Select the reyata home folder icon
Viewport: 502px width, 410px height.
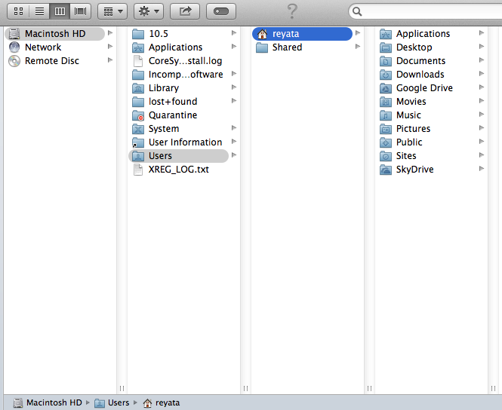262,34
